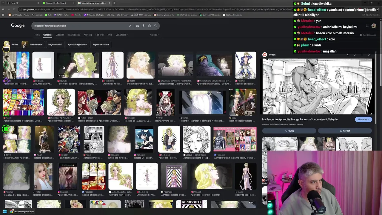Show previous image in preview panel
The image size is (382, 215).
click(x=347, y=55)
